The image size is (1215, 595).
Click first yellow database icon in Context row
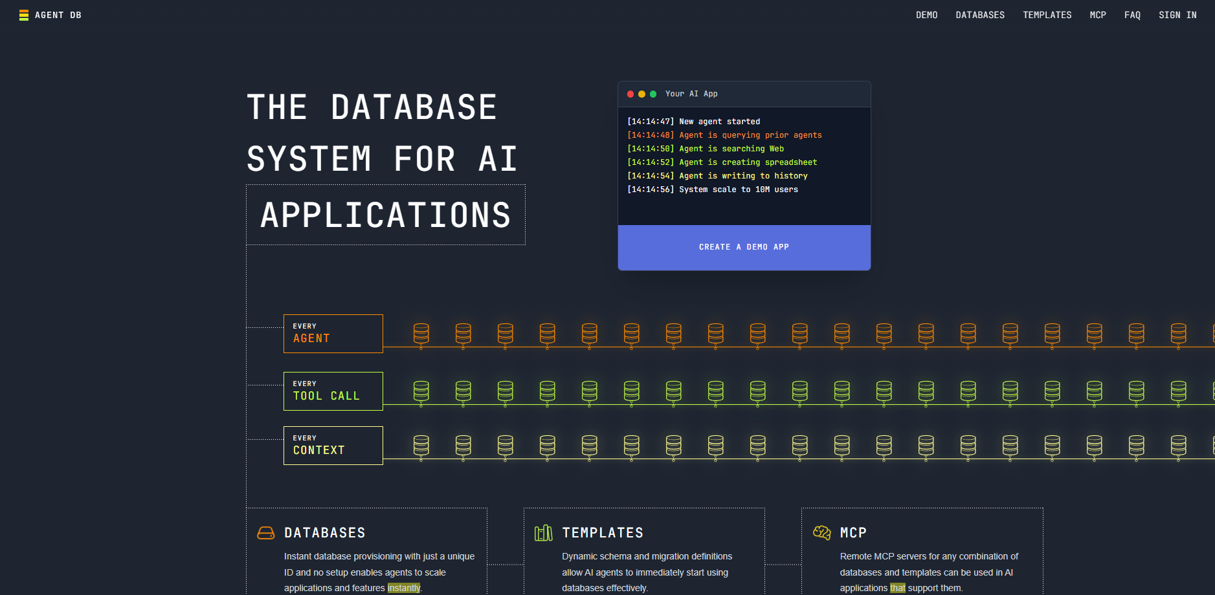point(421,446)
